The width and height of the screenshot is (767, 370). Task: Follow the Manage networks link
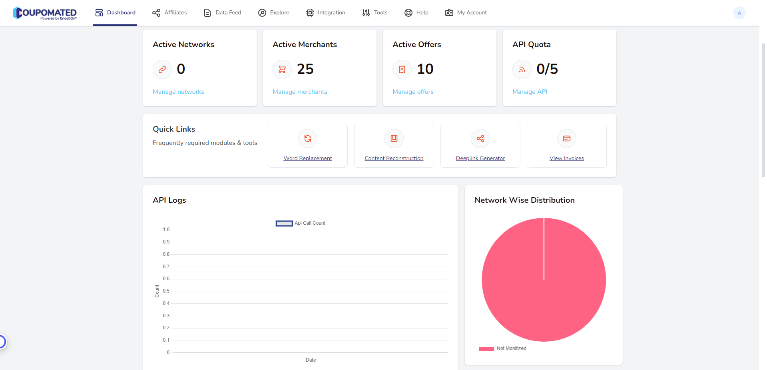coord(178,92)
